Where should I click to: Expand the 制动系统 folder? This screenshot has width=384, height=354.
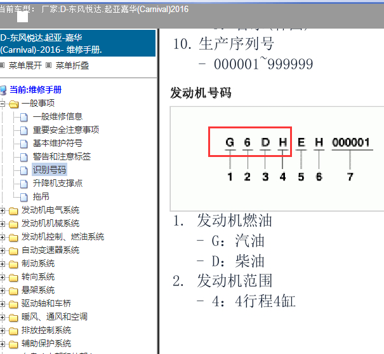click(x=2, y=264)
